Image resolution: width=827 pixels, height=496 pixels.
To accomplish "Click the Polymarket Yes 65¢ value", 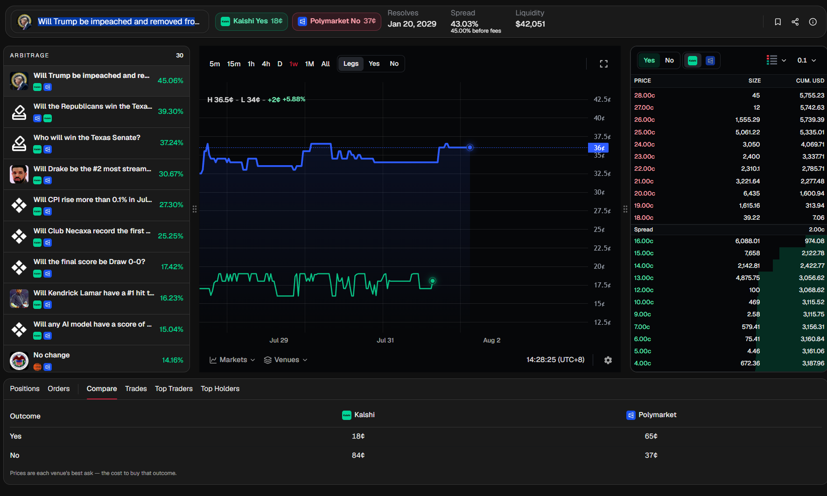I will point(651,436).
